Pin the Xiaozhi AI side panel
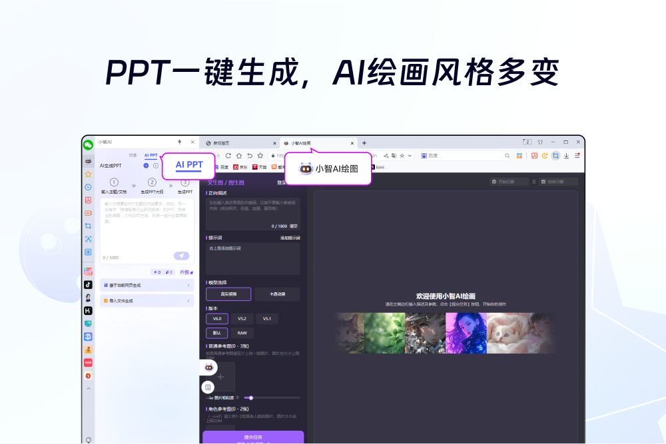 pyautogui.click(x=179, y=142)
